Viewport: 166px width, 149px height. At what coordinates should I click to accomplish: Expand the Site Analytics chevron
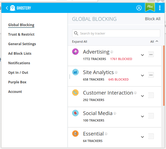142,75
